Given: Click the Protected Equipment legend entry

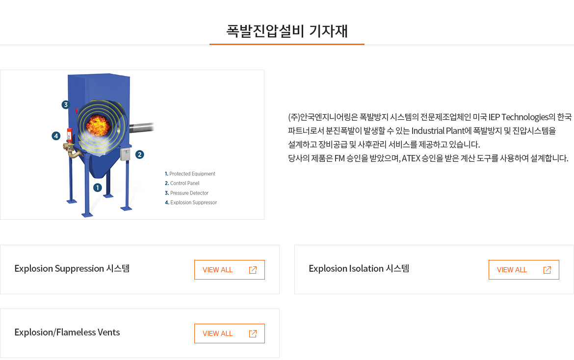Looking at the screenshot, I should [x=190, y=174].
